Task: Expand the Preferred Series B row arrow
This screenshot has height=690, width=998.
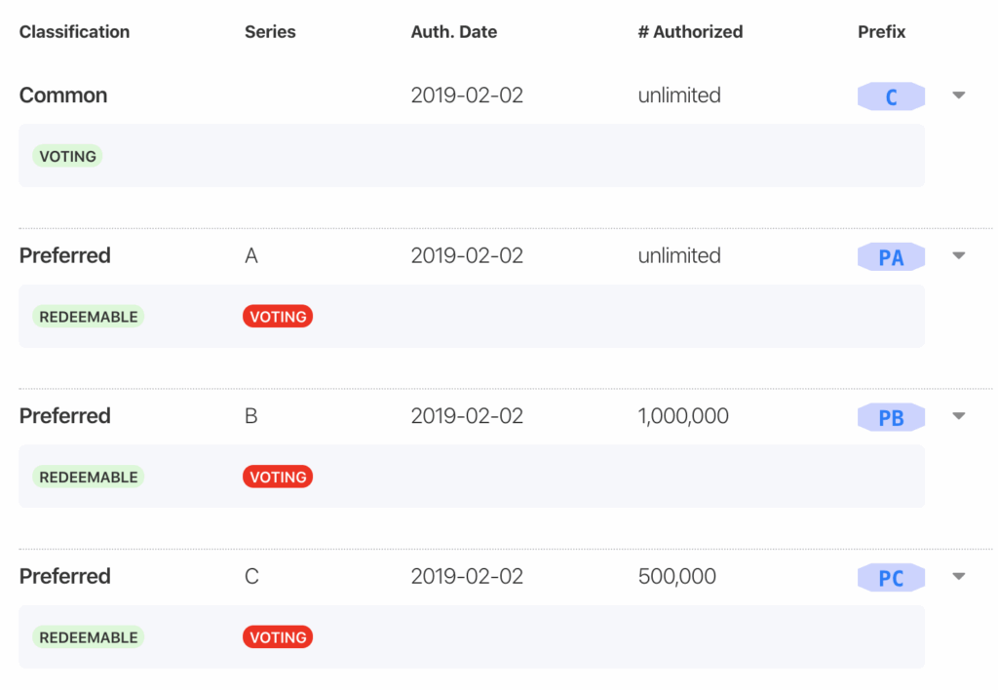Action: [x=958, y=416]
